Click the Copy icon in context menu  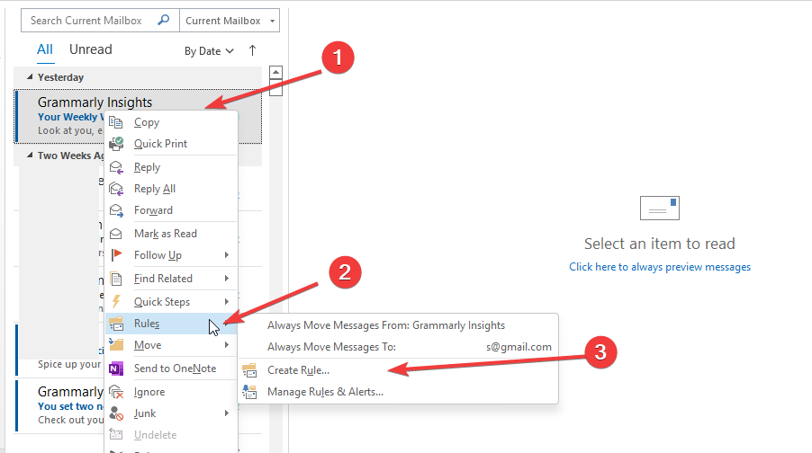[116, 122]
